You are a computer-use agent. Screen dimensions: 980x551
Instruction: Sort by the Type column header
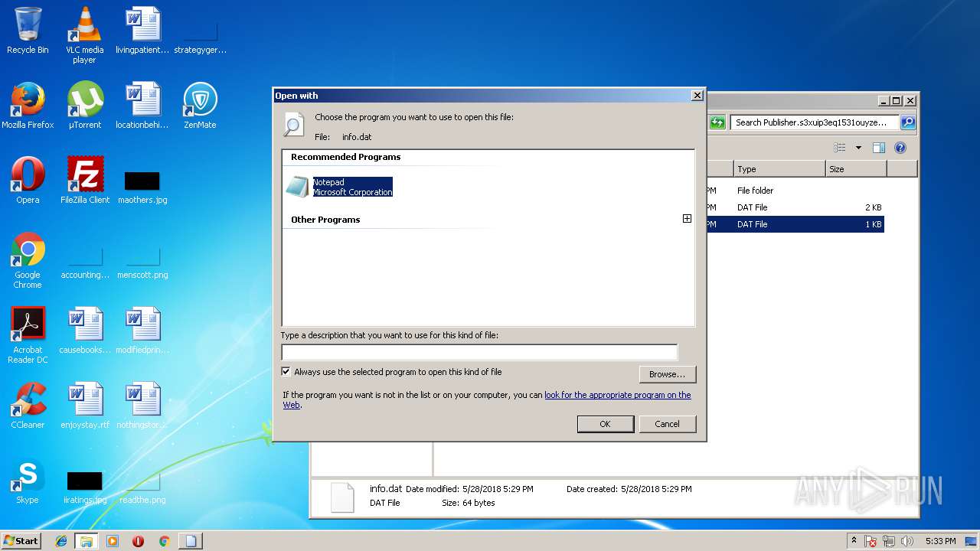tap(779, 169)
